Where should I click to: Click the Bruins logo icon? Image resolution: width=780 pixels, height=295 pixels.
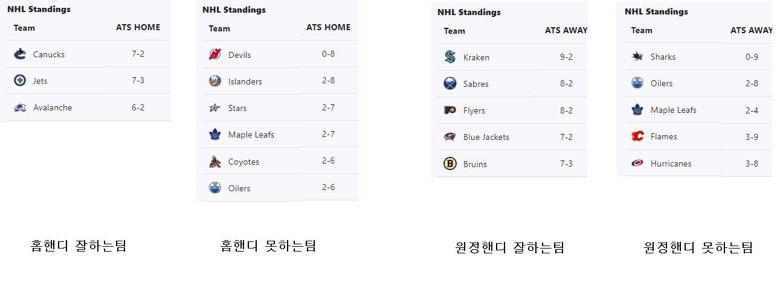450,163
